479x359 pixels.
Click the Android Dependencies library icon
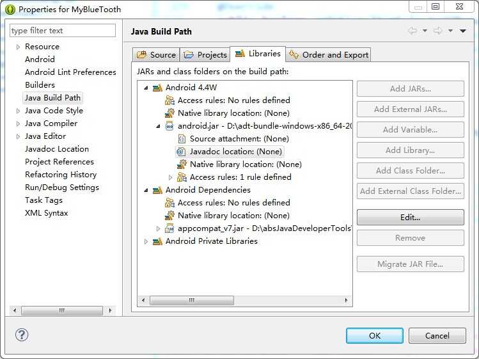(x=157, y=190)
